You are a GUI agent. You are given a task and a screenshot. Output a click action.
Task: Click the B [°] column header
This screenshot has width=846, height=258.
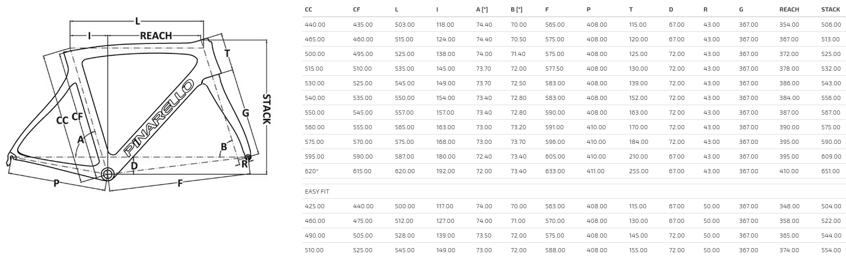pyautogui.click(x=517, y=9)
